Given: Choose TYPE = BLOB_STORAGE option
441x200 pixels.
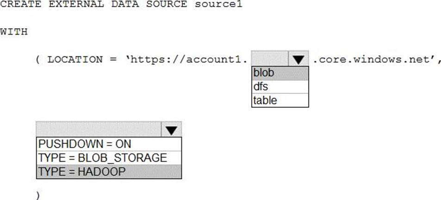Looking at the screenshot, I should [x=108, y=158].
